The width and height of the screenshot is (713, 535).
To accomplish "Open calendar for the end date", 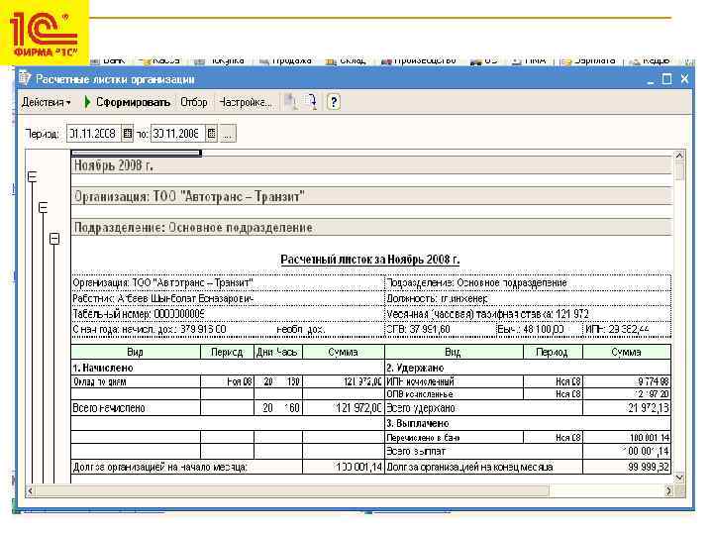I will click(212, 134).
